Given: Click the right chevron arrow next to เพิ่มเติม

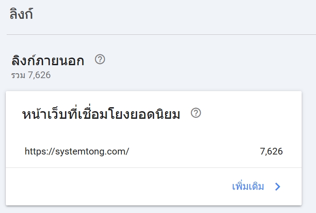Looking at the screenshot, I should pos(277,187).
